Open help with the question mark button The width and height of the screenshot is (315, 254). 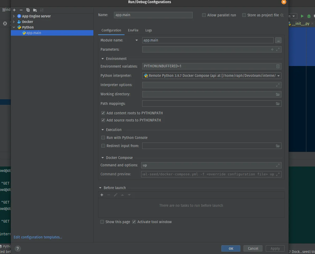(18, 248)
